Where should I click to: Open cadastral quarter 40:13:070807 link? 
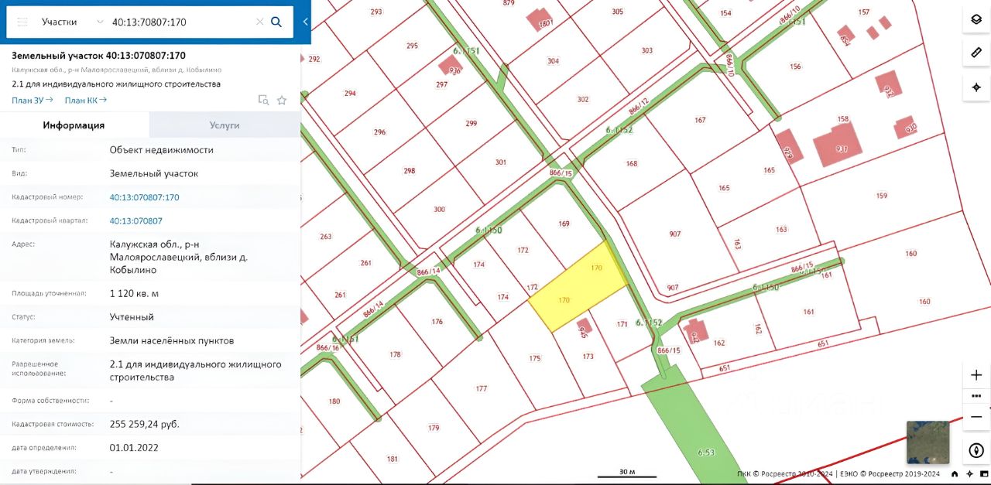(x=136, y=220)
